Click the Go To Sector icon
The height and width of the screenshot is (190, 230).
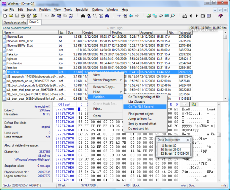click(x=125, y=16)
